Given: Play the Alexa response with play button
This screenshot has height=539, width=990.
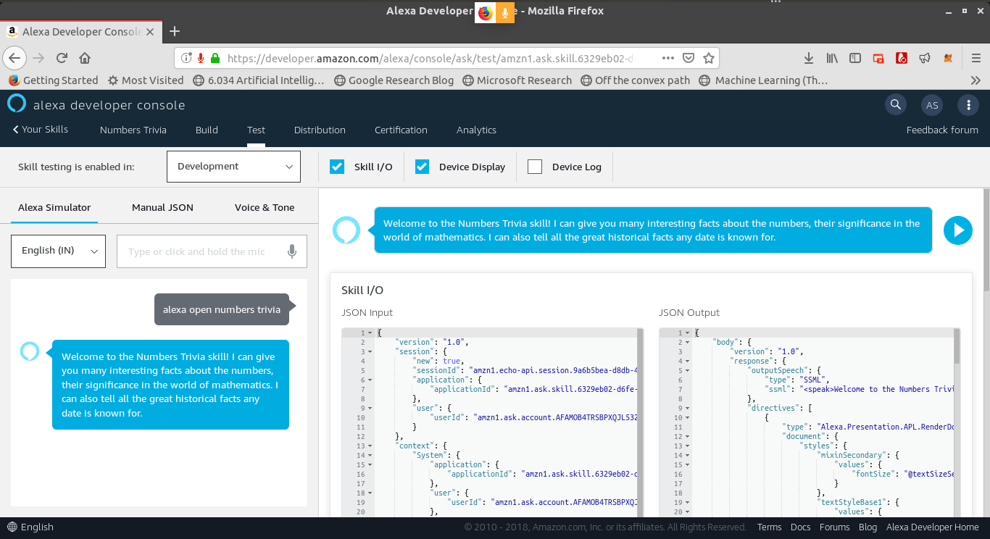Looking at the screenshot, I should 958,230.
